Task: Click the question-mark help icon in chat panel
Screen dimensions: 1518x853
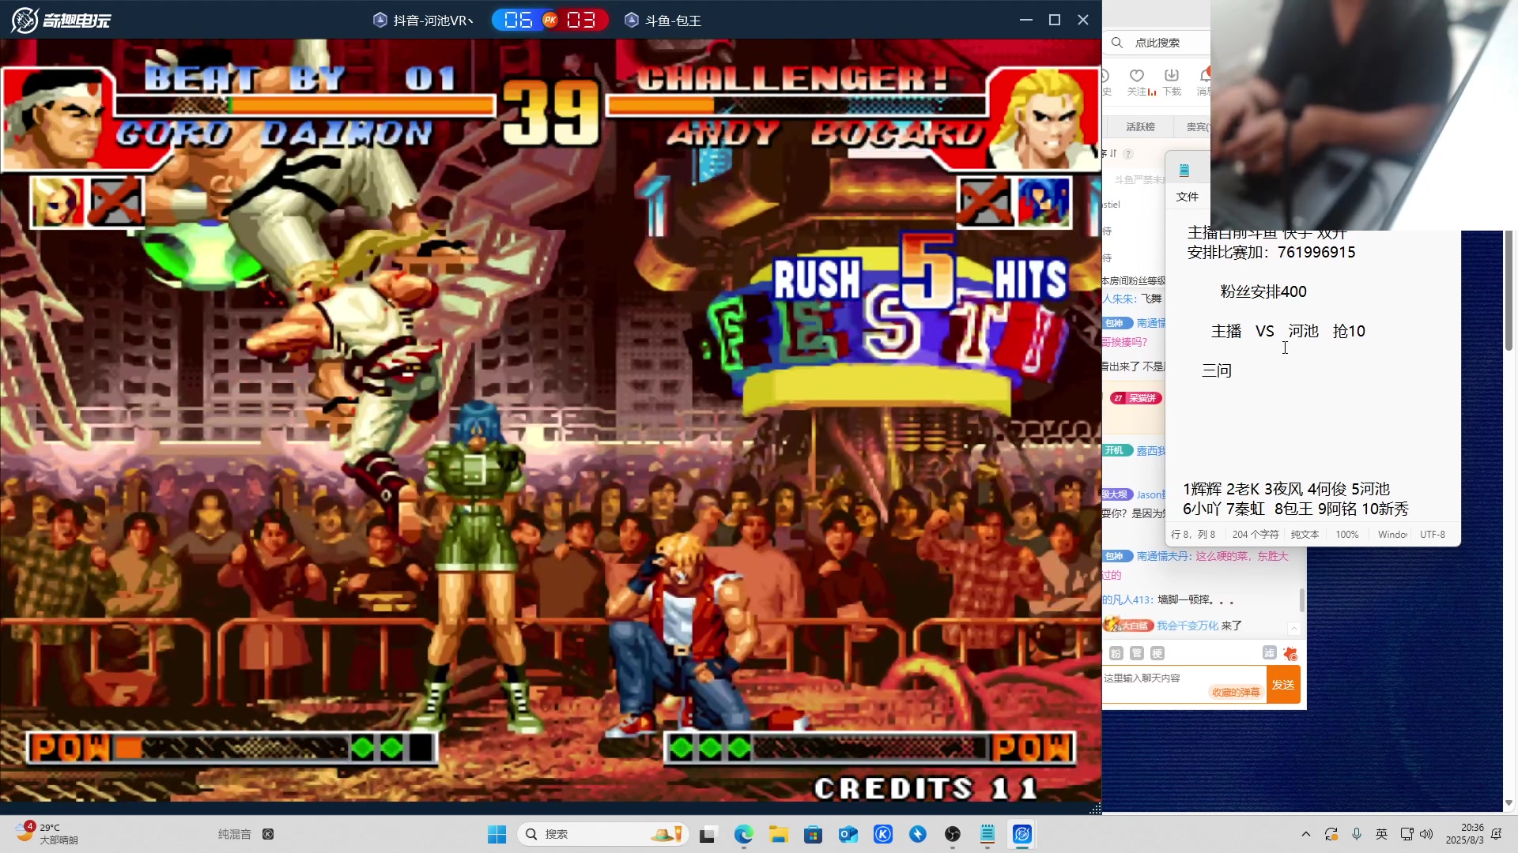Action: (x=1128, y=154)
